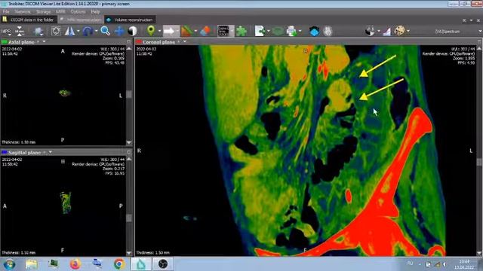Select the blue arc rotation tool
483x271 pixels.
(x=88, y=31)
